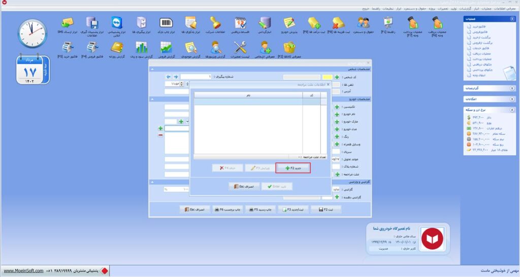Click the خروج menu item

point(366,9)
